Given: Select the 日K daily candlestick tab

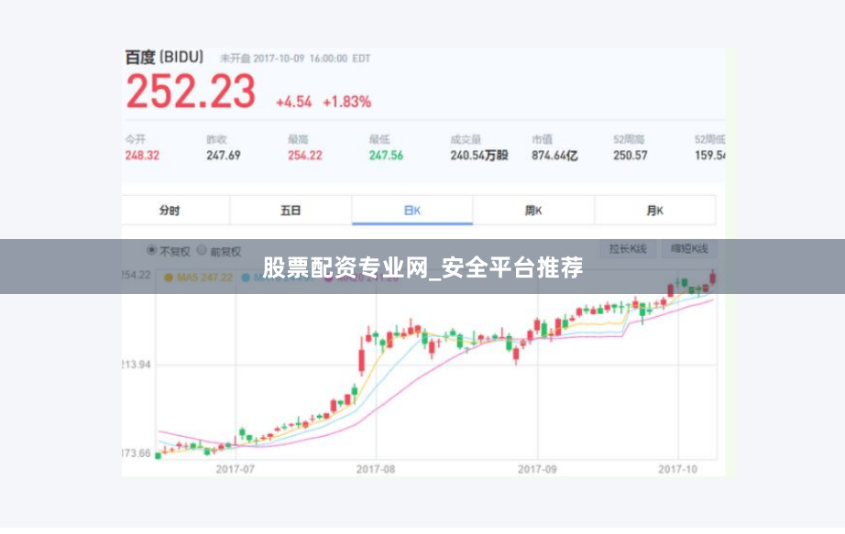Looking at the screenshot, I should coord(412,210).
